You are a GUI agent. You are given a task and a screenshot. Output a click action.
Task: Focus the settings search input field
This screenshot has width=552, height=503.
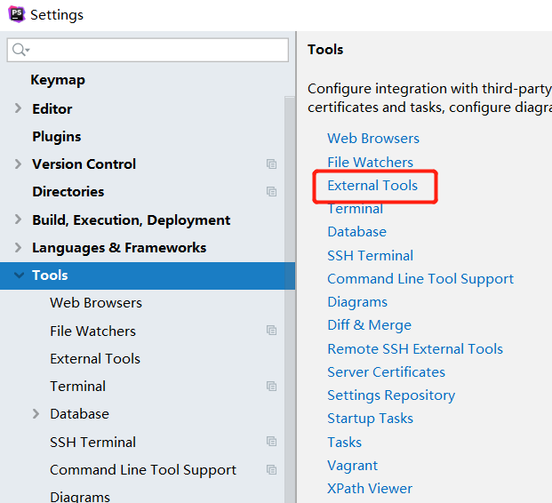pyautogui.click(x=148, y=50)
